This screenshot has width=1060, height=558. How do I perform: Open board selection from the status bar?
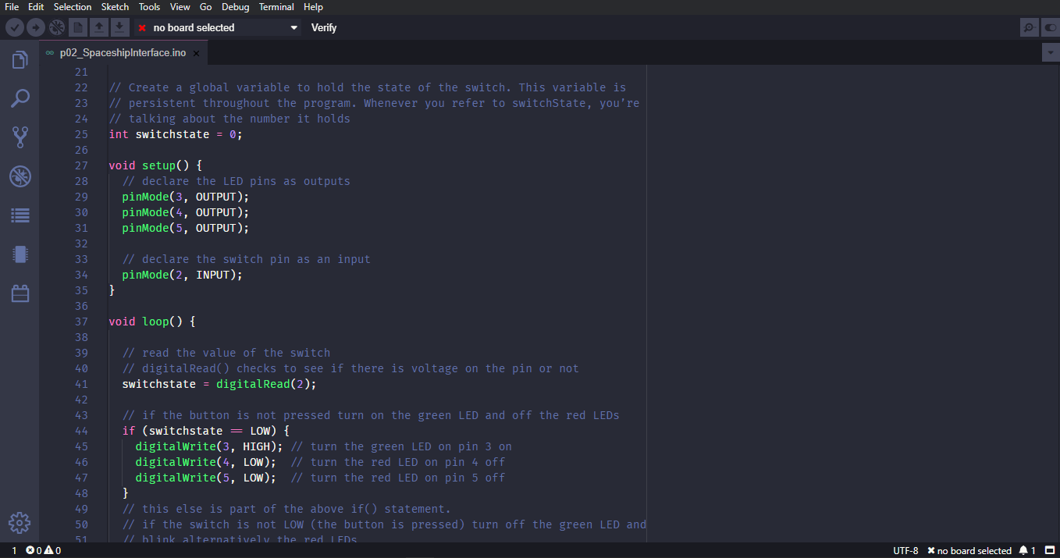[970, 550]
